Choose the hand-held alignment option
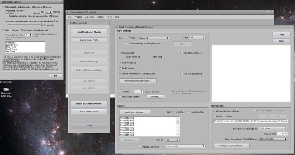The width and height of the screenshot is (295, 155). tap(151, 57)
